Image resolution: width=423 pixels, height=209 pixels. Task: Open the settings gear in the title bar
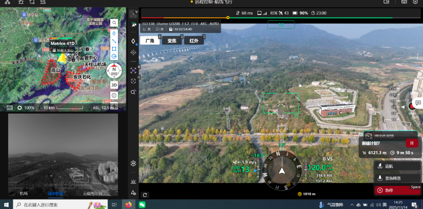(x=415, y=2)
